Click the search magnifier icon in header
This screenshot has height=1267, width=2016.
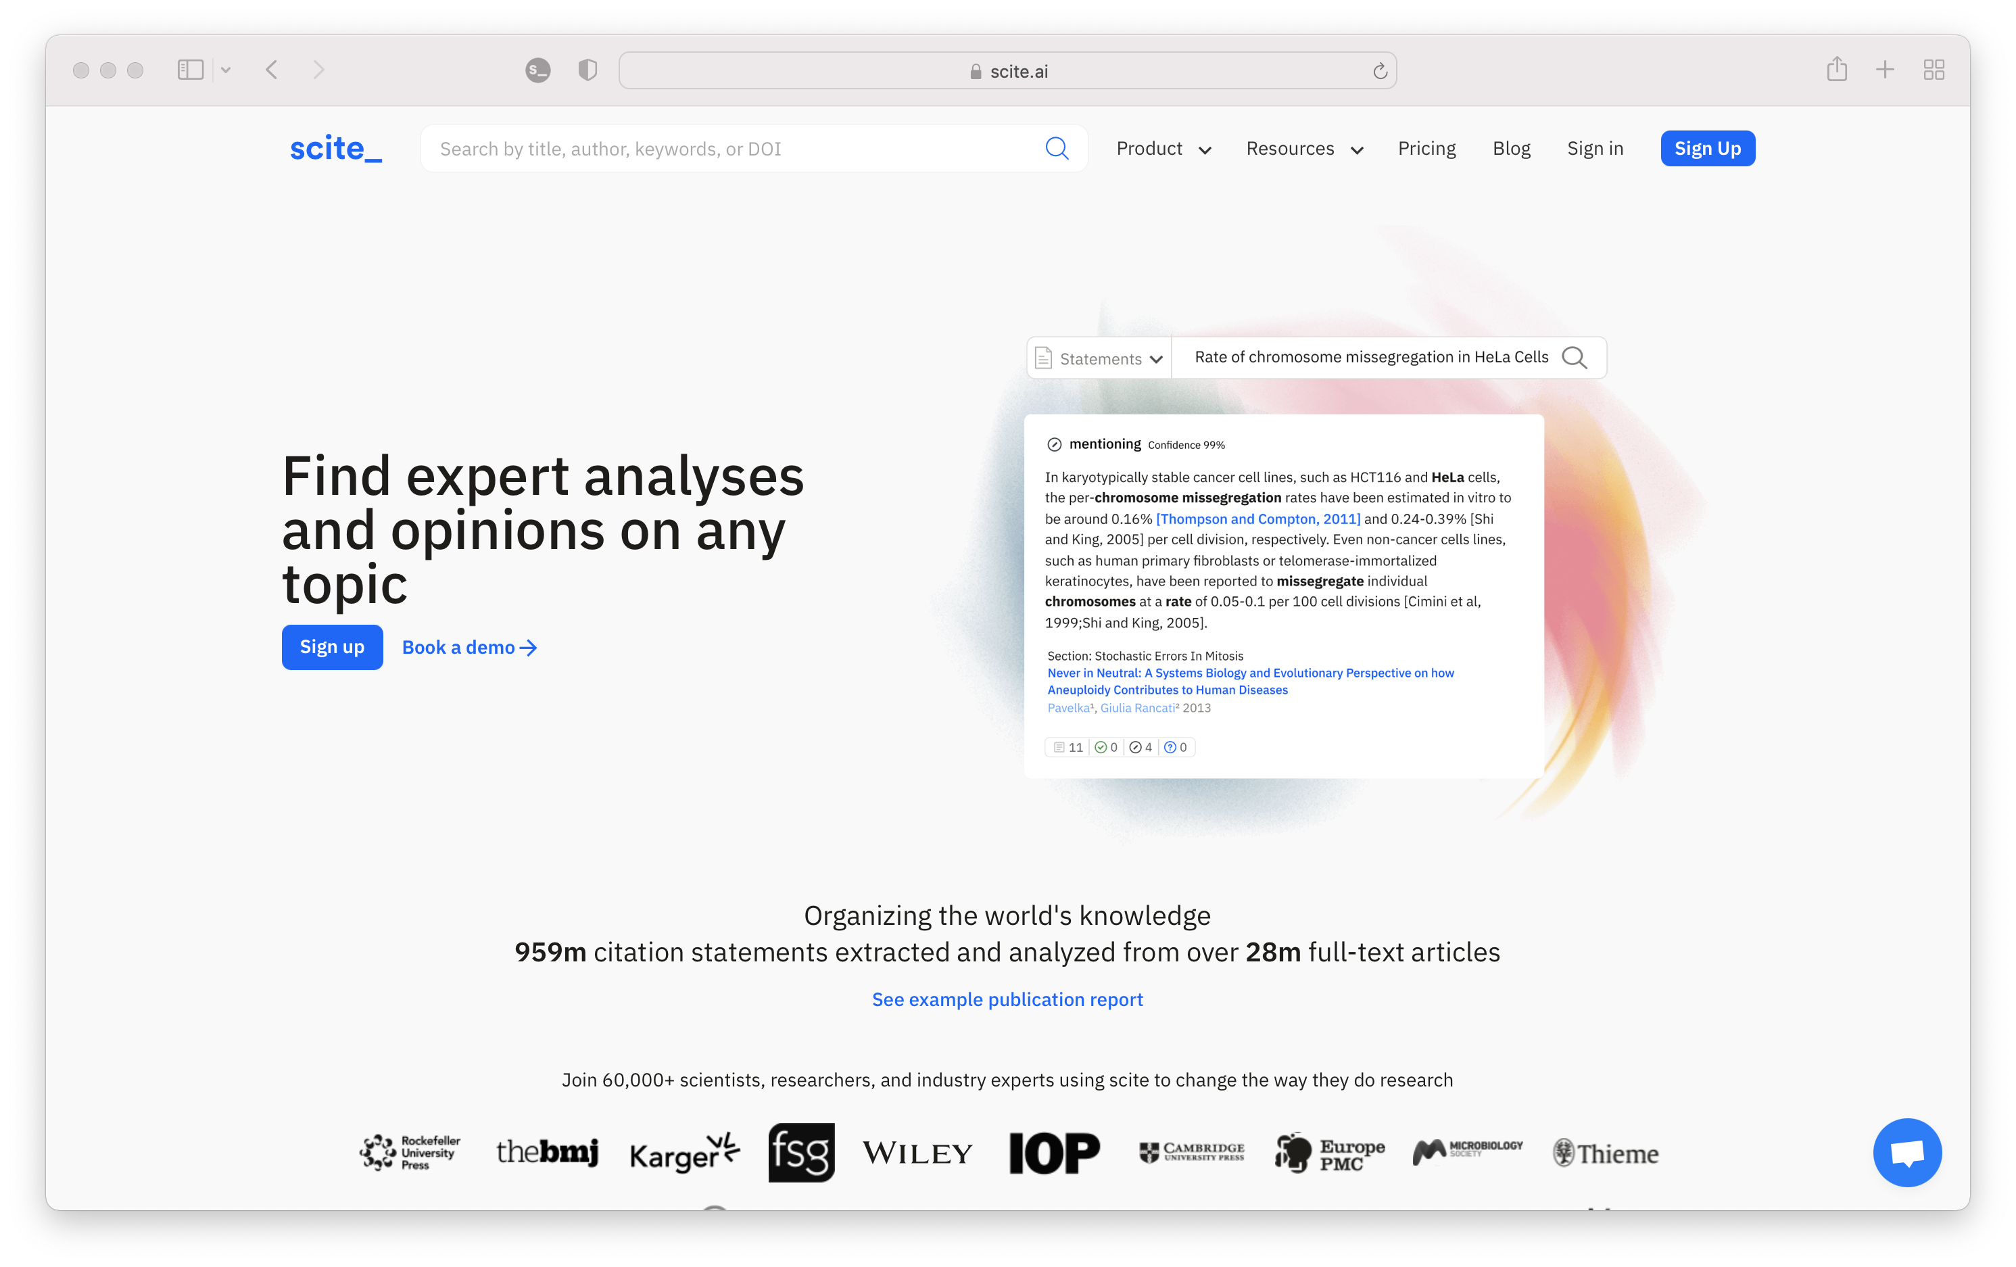coord(1057,148)
